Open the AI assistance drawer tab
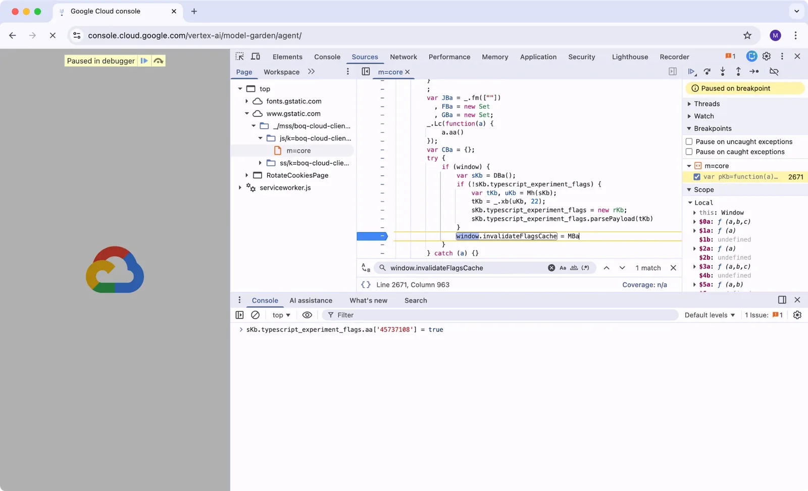 point(311,301)
